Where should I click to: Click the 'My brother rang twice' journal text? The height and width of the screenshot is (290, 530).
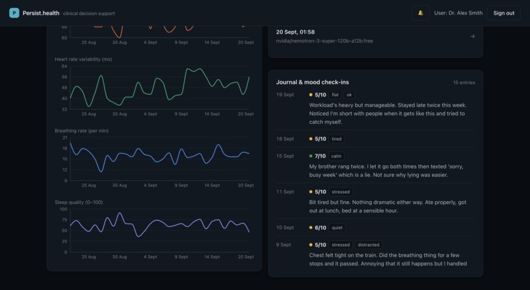[x=386, y=171]
